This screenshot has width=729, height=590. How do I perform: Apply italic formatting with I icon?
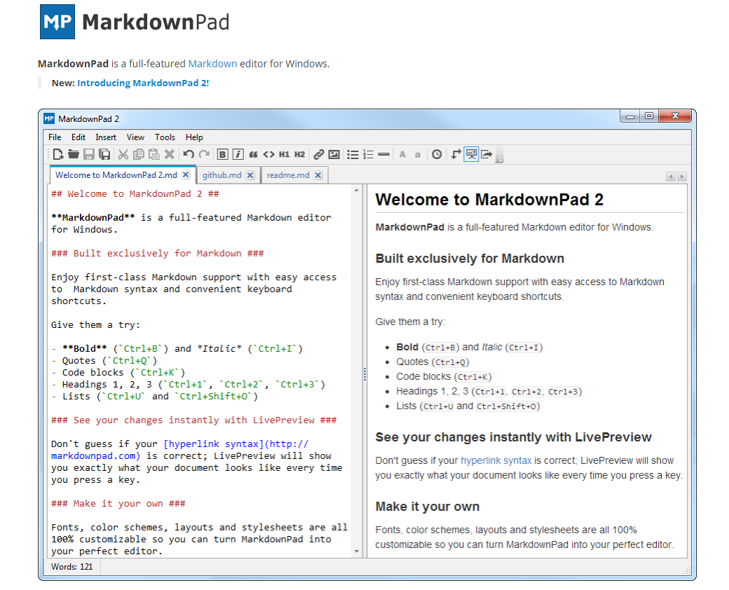238,154
